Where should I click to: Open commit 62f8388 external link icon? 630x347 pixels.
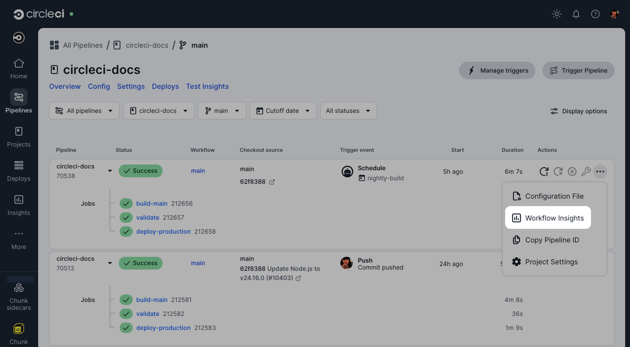coord(272,182)
